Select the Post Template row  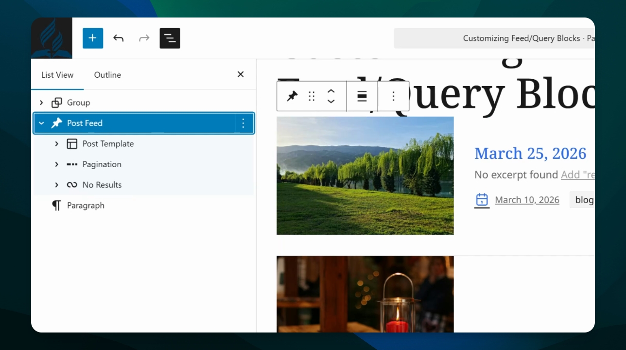coord(144,144)
